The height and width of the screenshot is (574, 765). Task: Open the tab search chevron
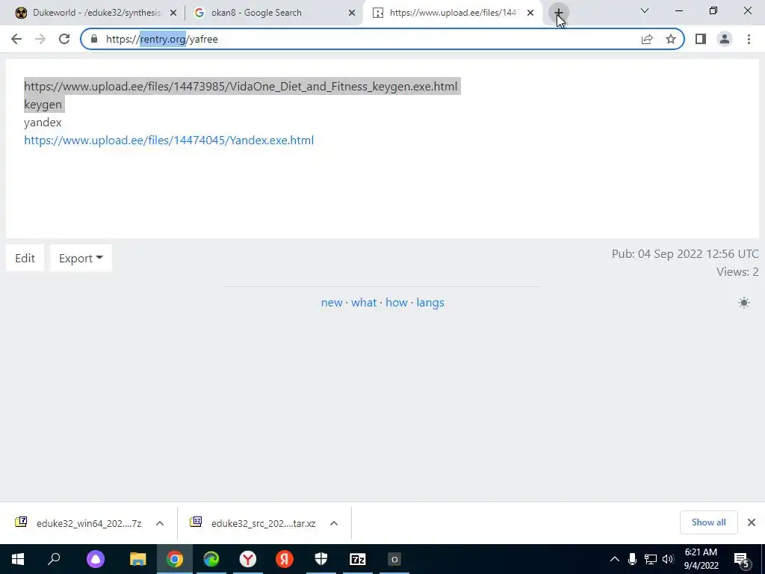pyautogui.click(x=645, y=10)
